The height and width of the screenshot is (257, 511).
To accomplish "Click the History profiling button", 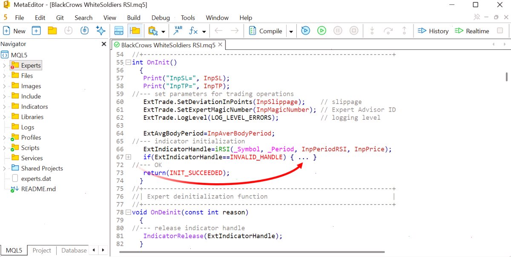I will (433, 31).
